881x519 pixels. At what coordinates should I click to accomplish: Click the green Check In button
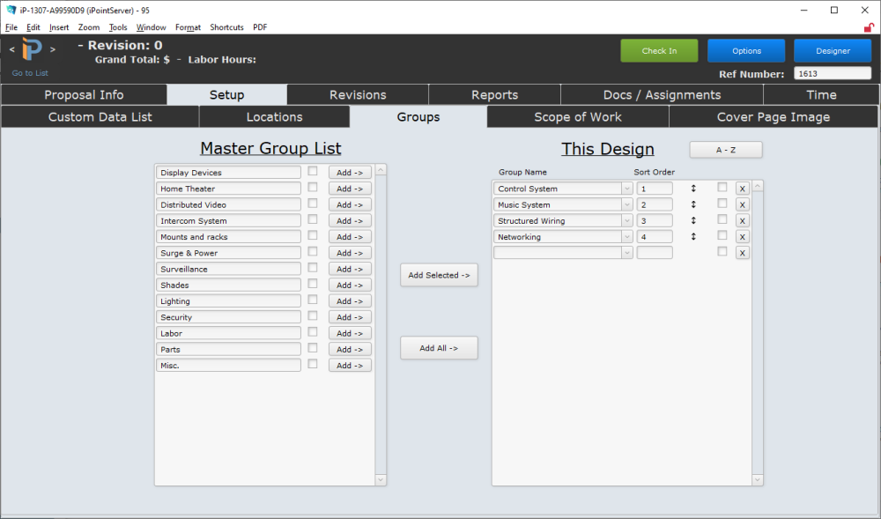click(659, 50)
